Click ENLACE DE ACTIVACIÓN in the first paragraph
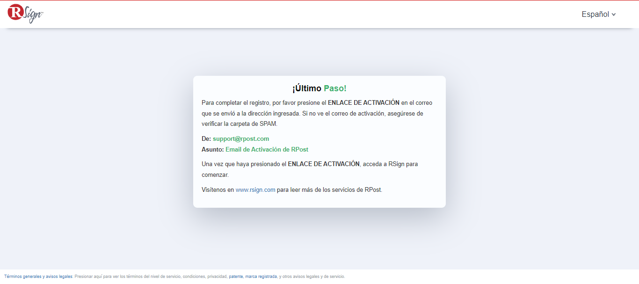Viewport: 639px width, 284px height. [363, 102]
